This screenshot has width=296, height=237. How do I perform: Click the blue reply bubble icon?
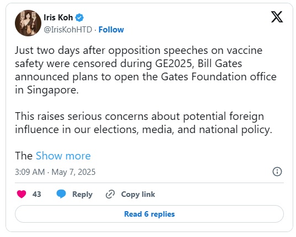[61, 194]
